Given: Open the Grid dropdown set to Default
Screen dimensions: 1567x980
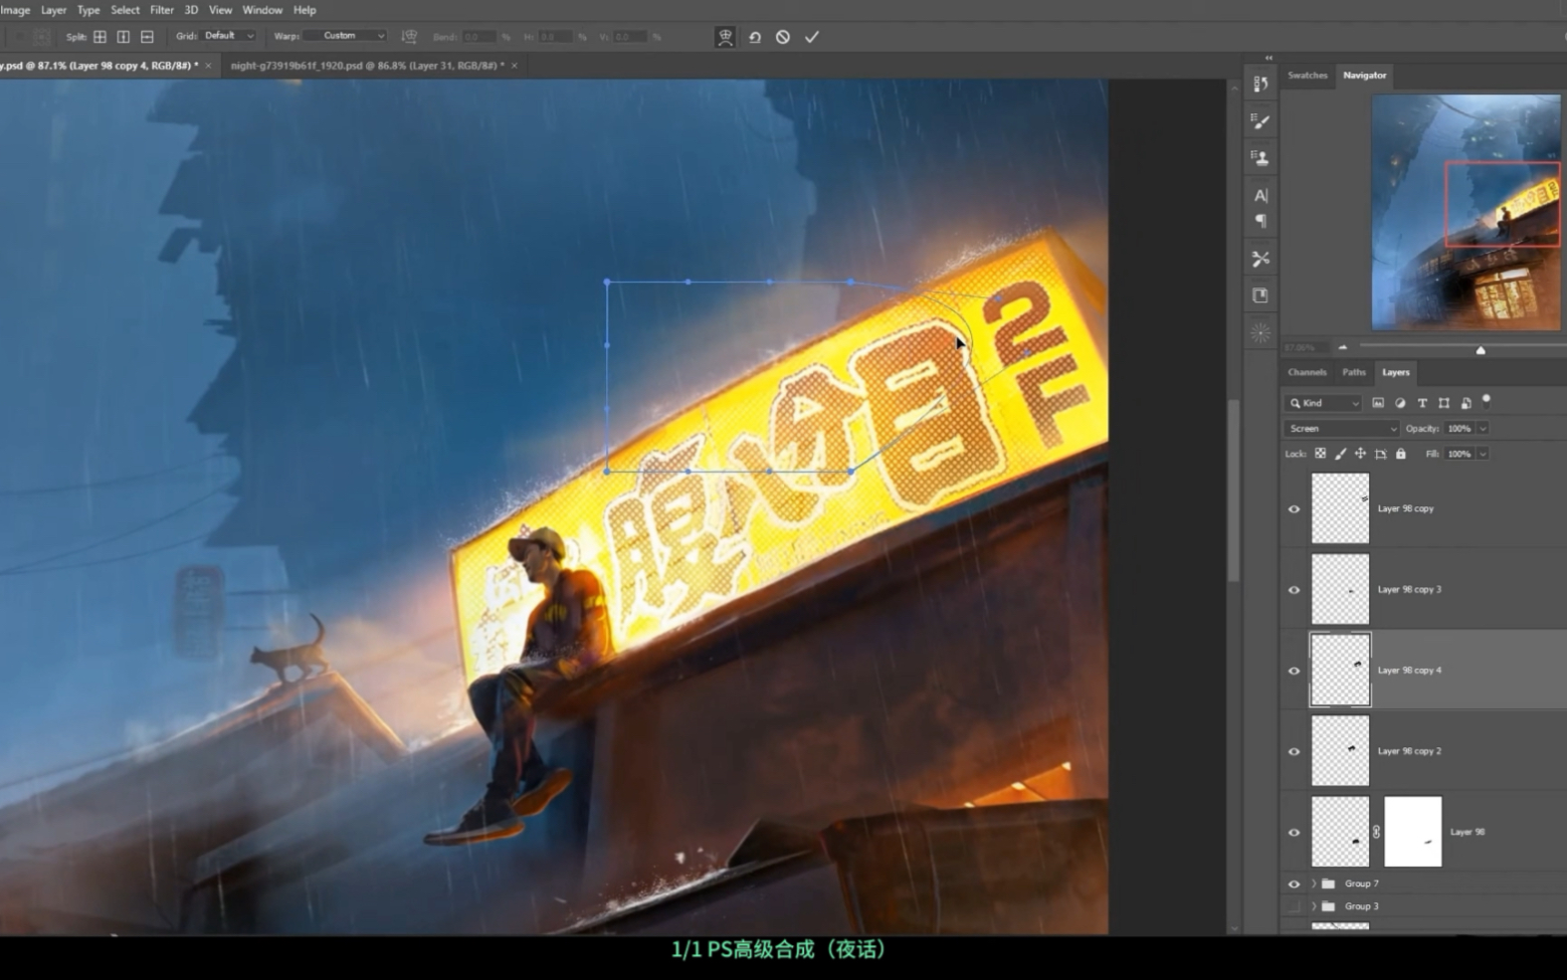Looking at the screenshot, I should point(229,36).
